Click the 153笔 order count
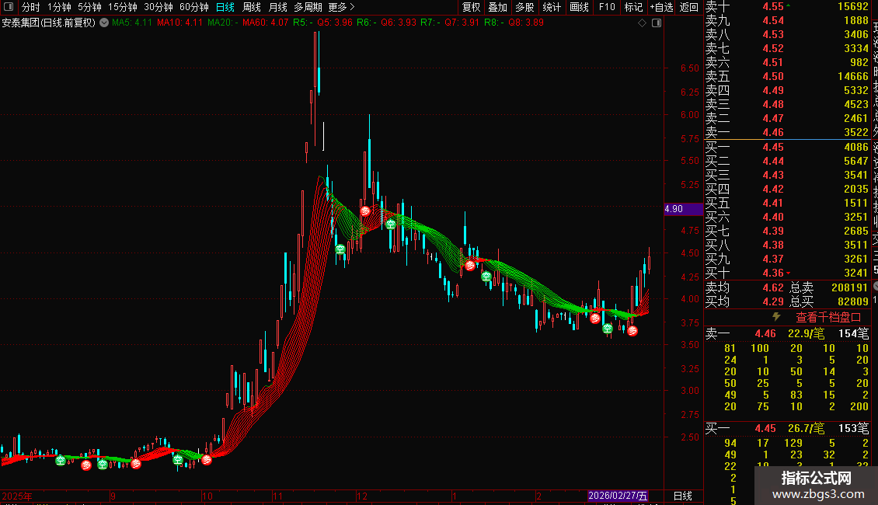Viewport: 878px width, 505px height. (853, 428)
